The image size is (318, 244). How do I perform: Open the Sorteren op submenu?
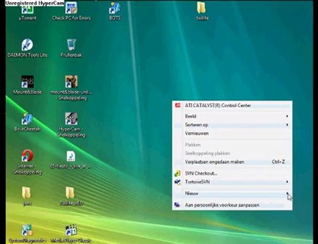pyautogui.click(x=232, y=125)
